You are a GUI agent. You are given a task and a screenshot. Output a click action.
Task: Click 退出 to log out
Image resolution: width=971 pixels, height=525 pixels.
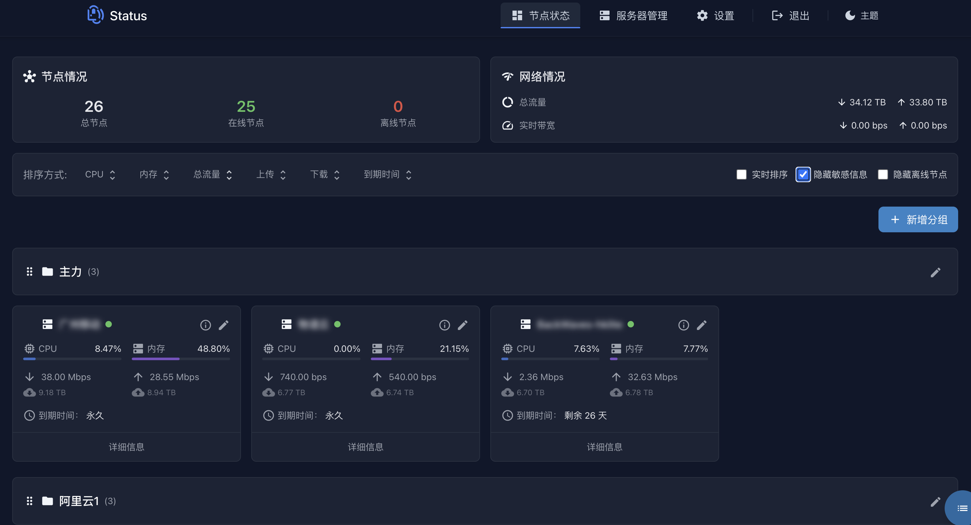click(790, 15)
